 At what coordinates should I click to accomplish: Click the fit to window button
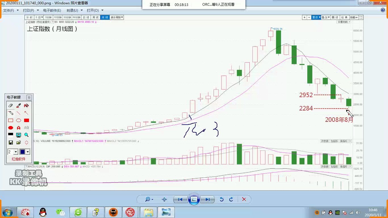pyautogui.click(x=164, y=199)
